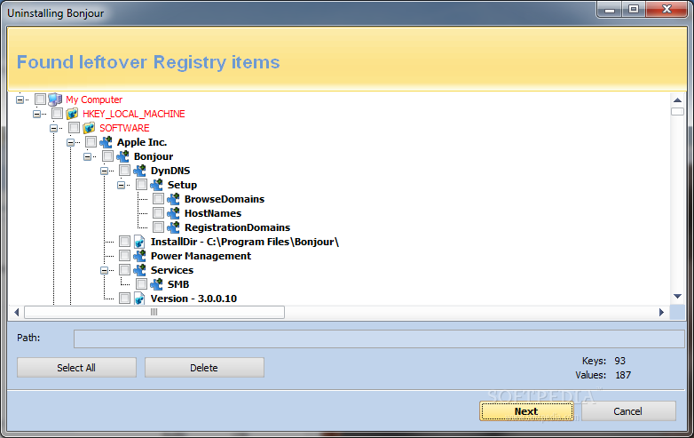Minimize the Uninstalling Bonjour window
The width and height of the screenshot is (694, 438).
[610, 9]
